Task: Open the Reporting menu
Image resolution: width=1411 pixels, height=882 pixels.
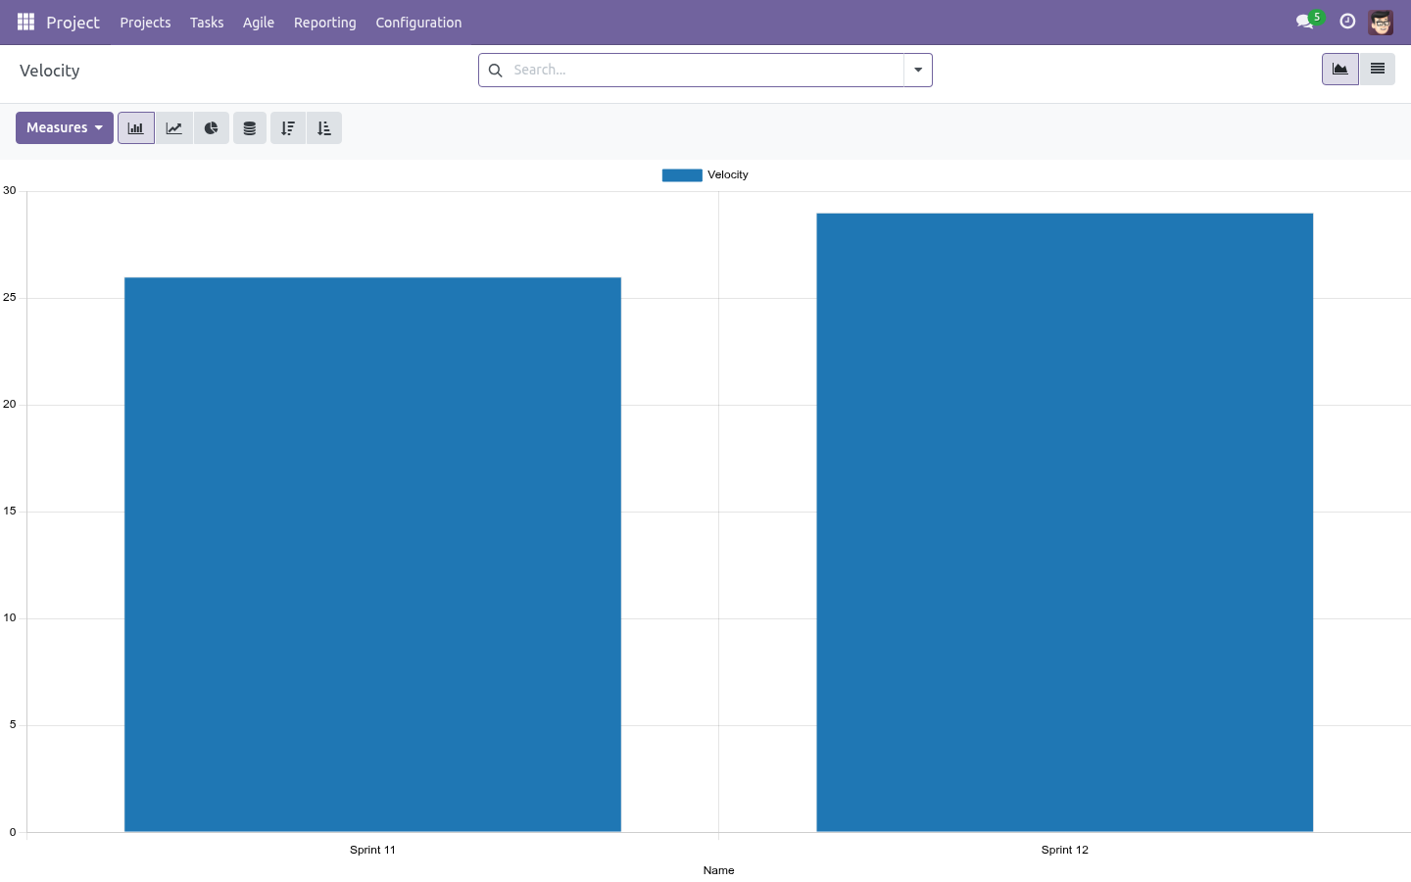Action: [x=325, y=23]
